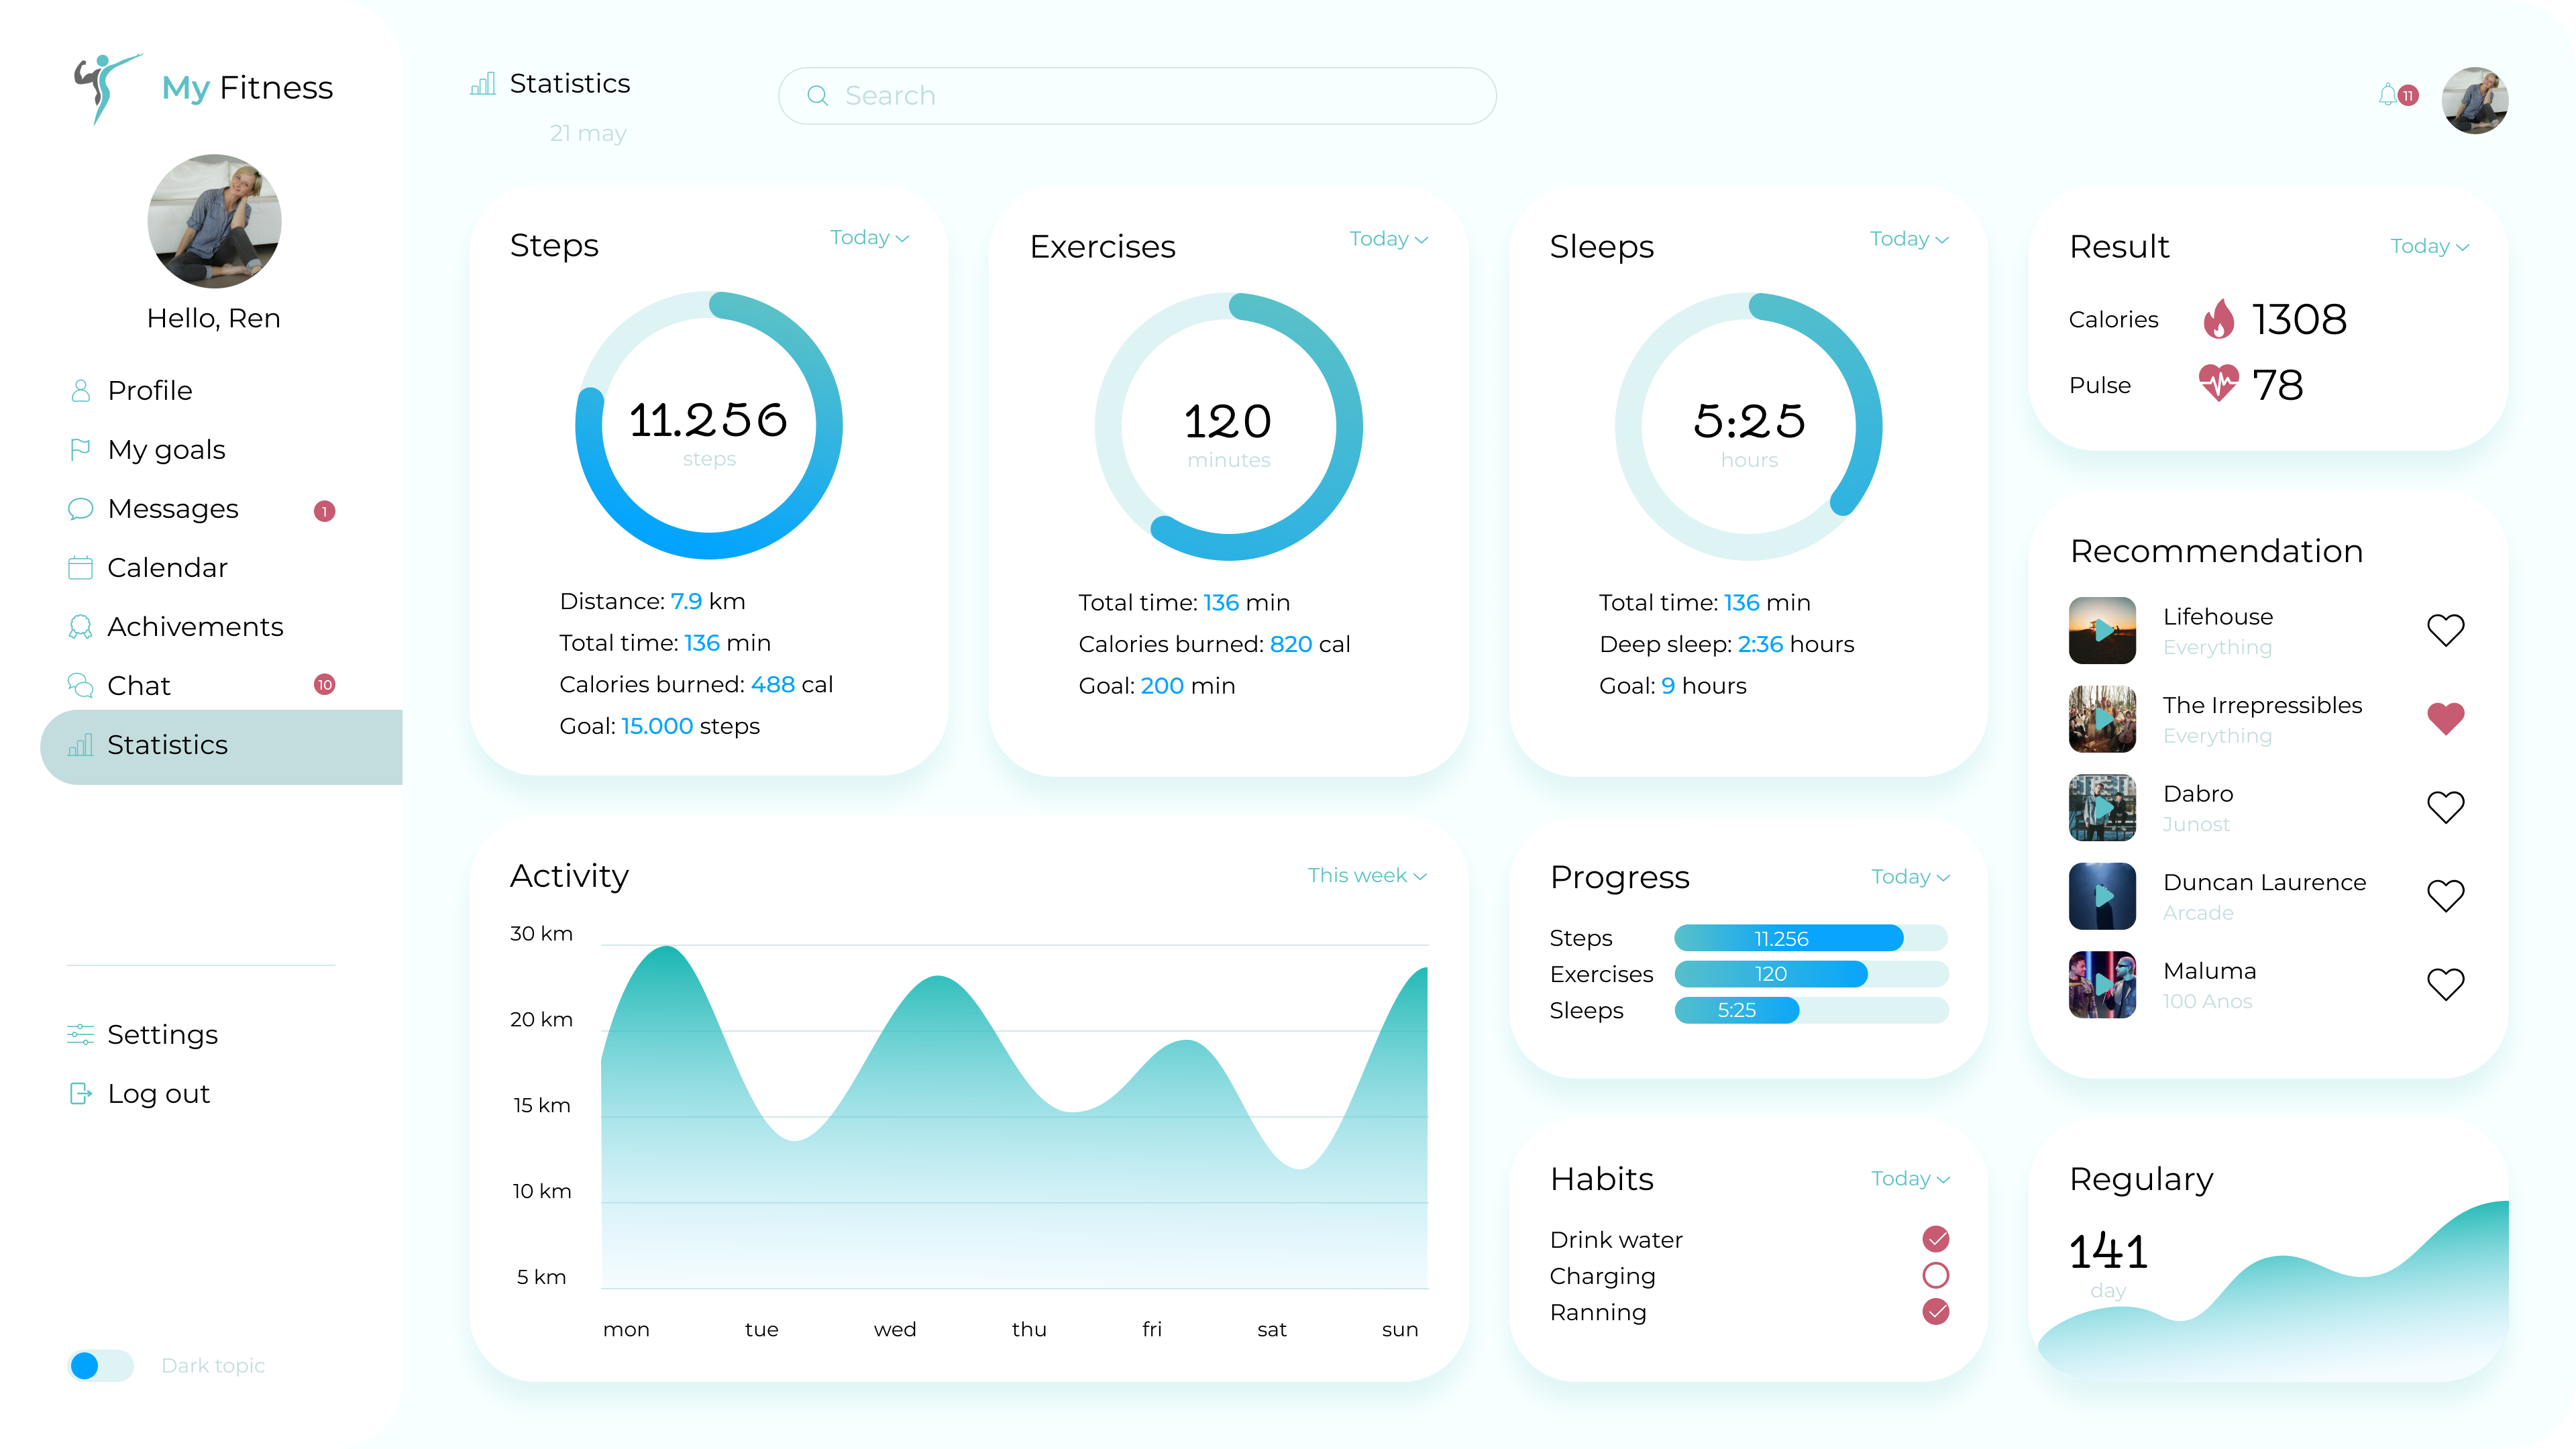Open Settings from the sidebar
The height and width of the screenshot is (1449, 2576).
162,1035
